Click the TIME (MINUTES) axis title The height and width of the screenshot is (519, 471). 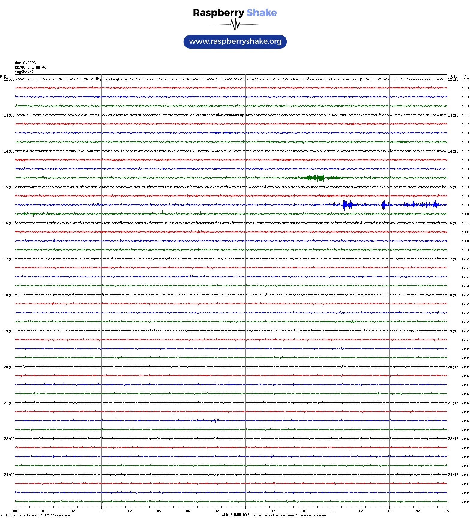point(234,514)
